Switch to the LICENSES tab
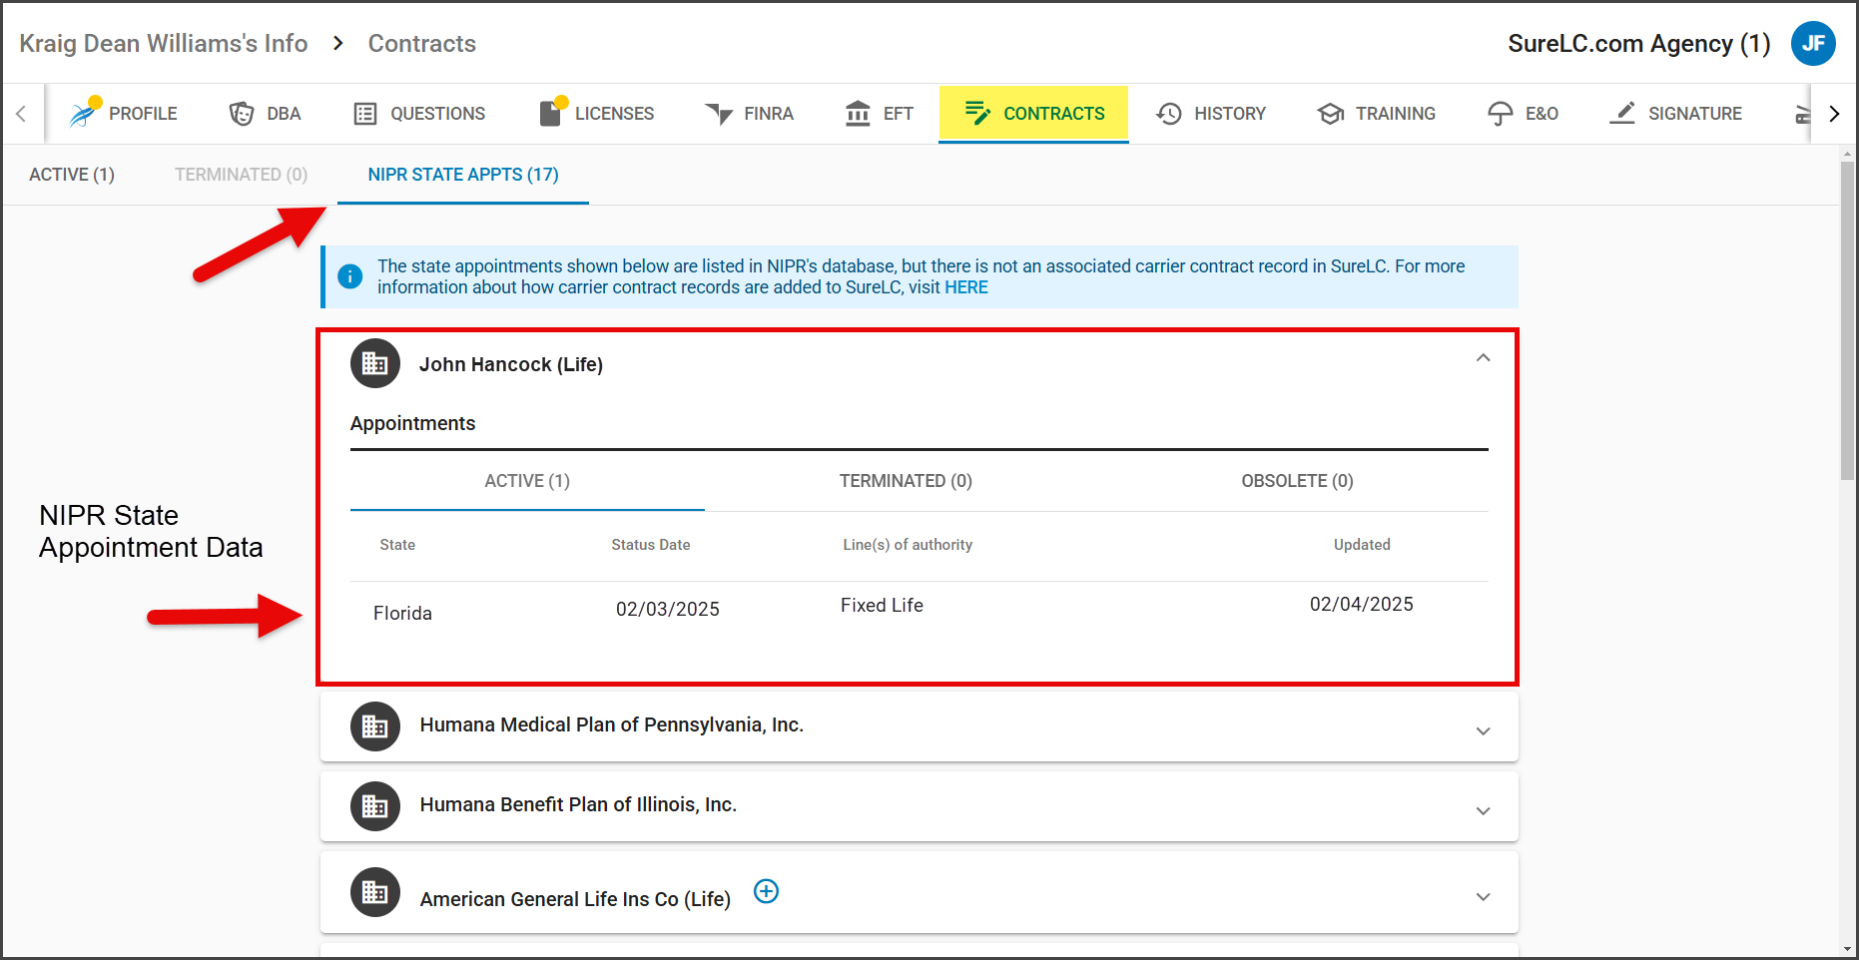The height and width of the screenshot is (960, 1859). tap(596, 114)
